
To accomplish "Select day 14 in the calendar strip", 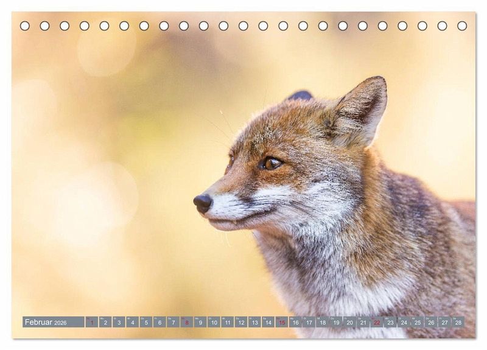I will (x=268, y=322).
